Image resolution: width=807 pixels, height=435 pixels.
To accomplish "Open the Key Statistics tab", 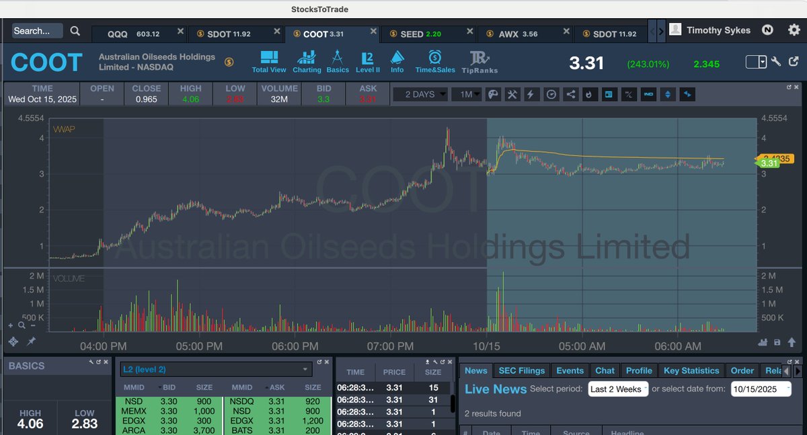I will [x=691, y=370].
